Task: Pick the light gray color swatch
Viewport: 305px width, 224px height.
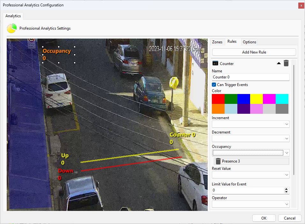Action: (x=269, y=109)
